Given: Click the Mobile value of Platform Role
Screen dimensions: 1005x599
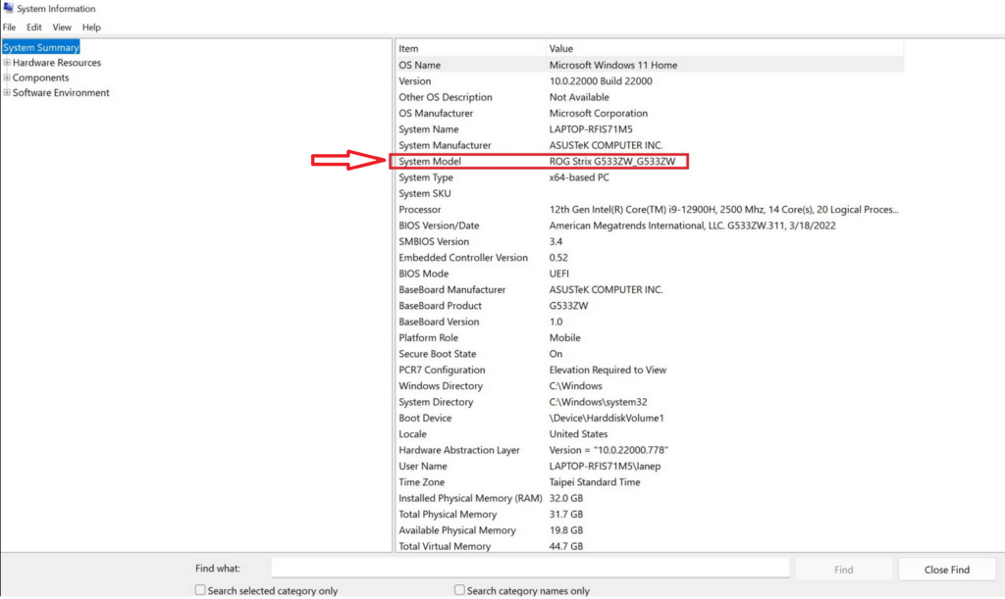Looking at the screenshot, I should tap(564, 337).
